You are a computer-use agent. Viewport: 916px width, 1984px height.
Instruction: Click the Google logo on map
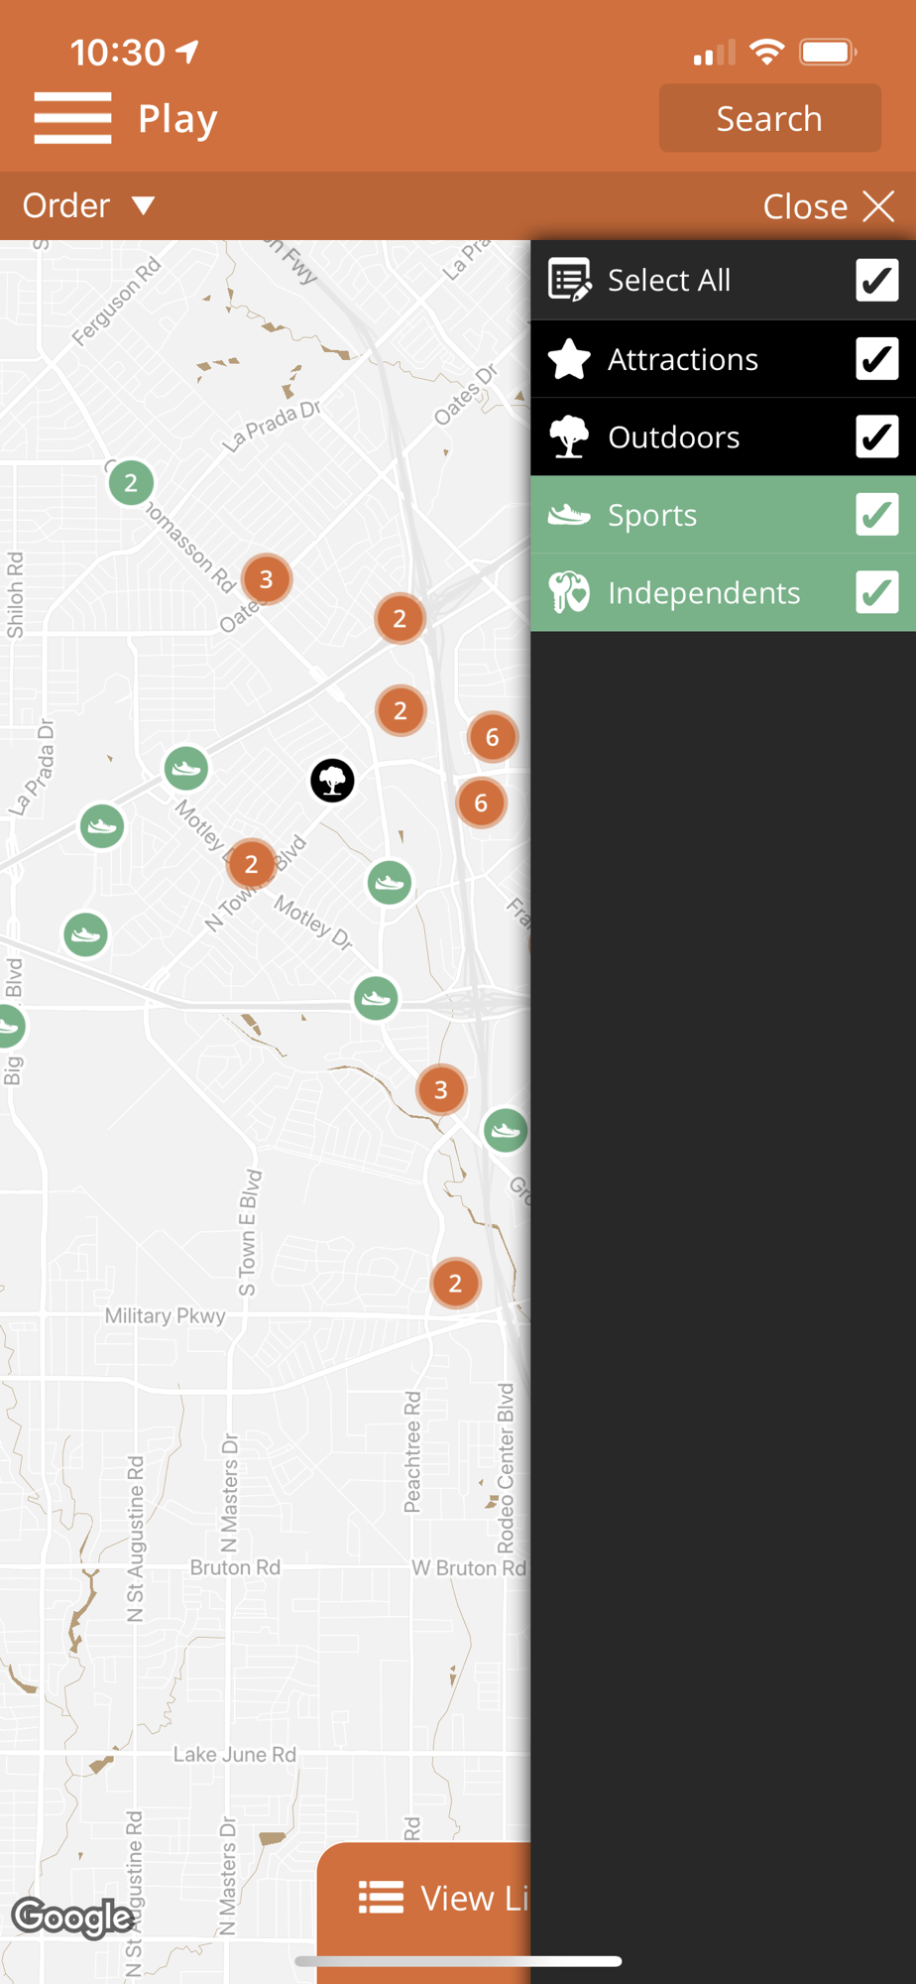[72, 1918]
